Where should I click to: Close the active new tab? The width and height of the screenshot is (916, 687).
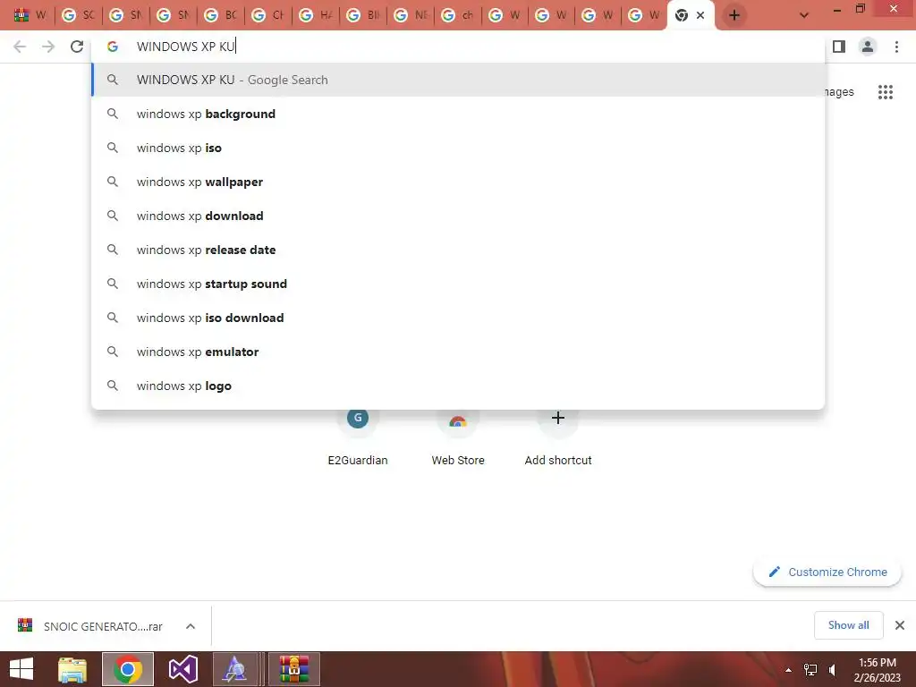[700, 15]
